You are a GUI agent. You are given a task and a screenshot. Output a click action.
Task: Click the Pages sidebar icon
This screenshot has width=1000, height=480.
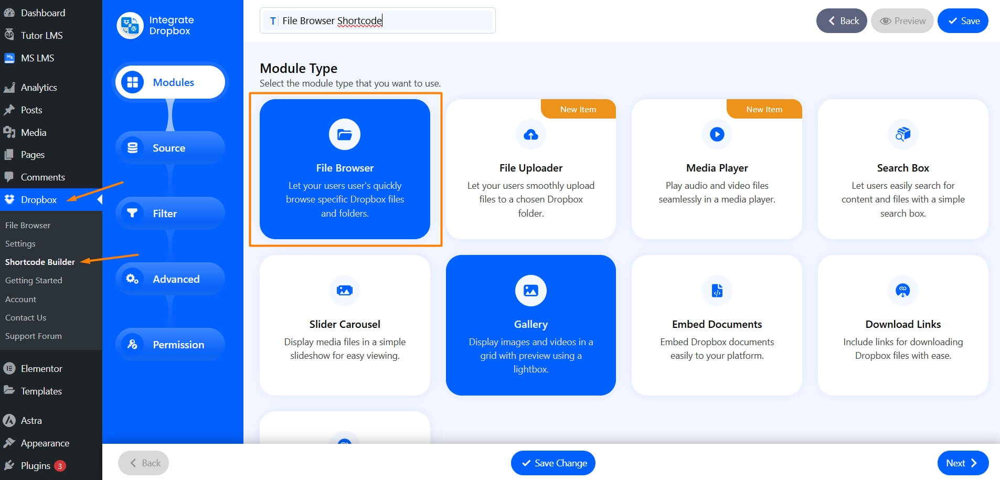coord(9,155)
